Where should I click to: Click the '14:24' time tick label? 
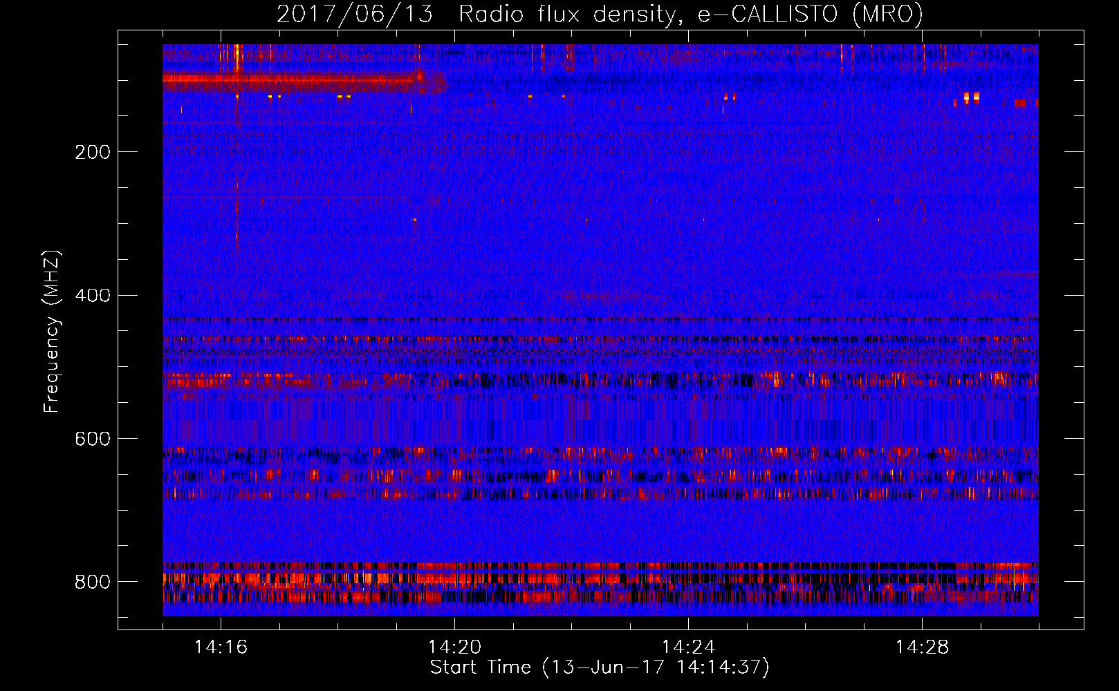(688, 647)
